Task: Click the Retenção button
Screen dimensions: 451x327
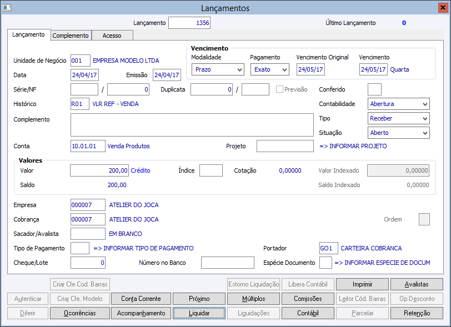Action: (x=417, y=313)
